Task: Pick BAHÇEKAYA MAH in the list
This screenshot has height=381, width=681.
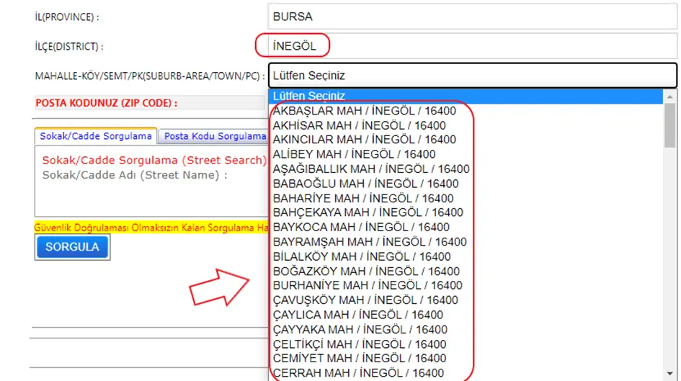Action: click(x=368, y=212)
